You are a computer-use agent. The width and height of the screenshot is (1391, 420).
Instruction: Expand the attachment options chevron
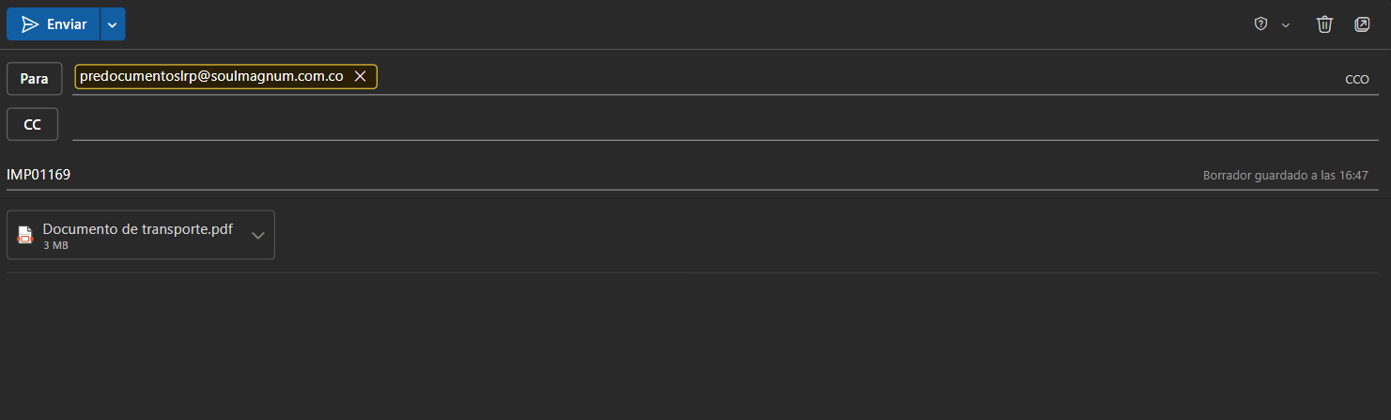pos(258,235)
